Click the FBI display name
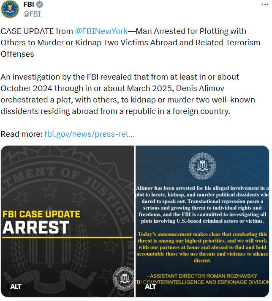Viewport: 272px width, 301px height. (x=29, y=5)
